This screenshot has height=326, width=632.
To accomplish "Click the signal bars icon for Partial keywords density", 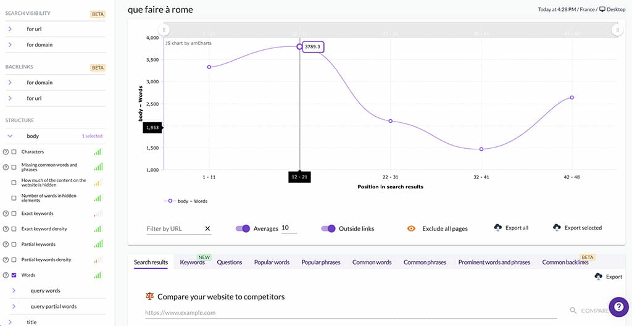I will (98, 259).
